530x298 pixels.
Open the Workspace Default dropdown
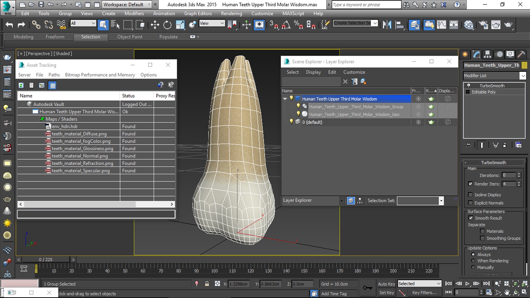pos(127,4)
